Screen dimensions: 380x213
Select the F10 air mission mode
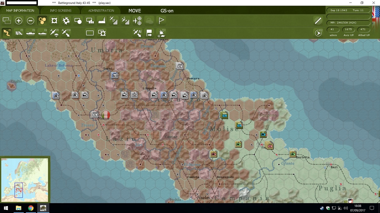coord(66,33)
